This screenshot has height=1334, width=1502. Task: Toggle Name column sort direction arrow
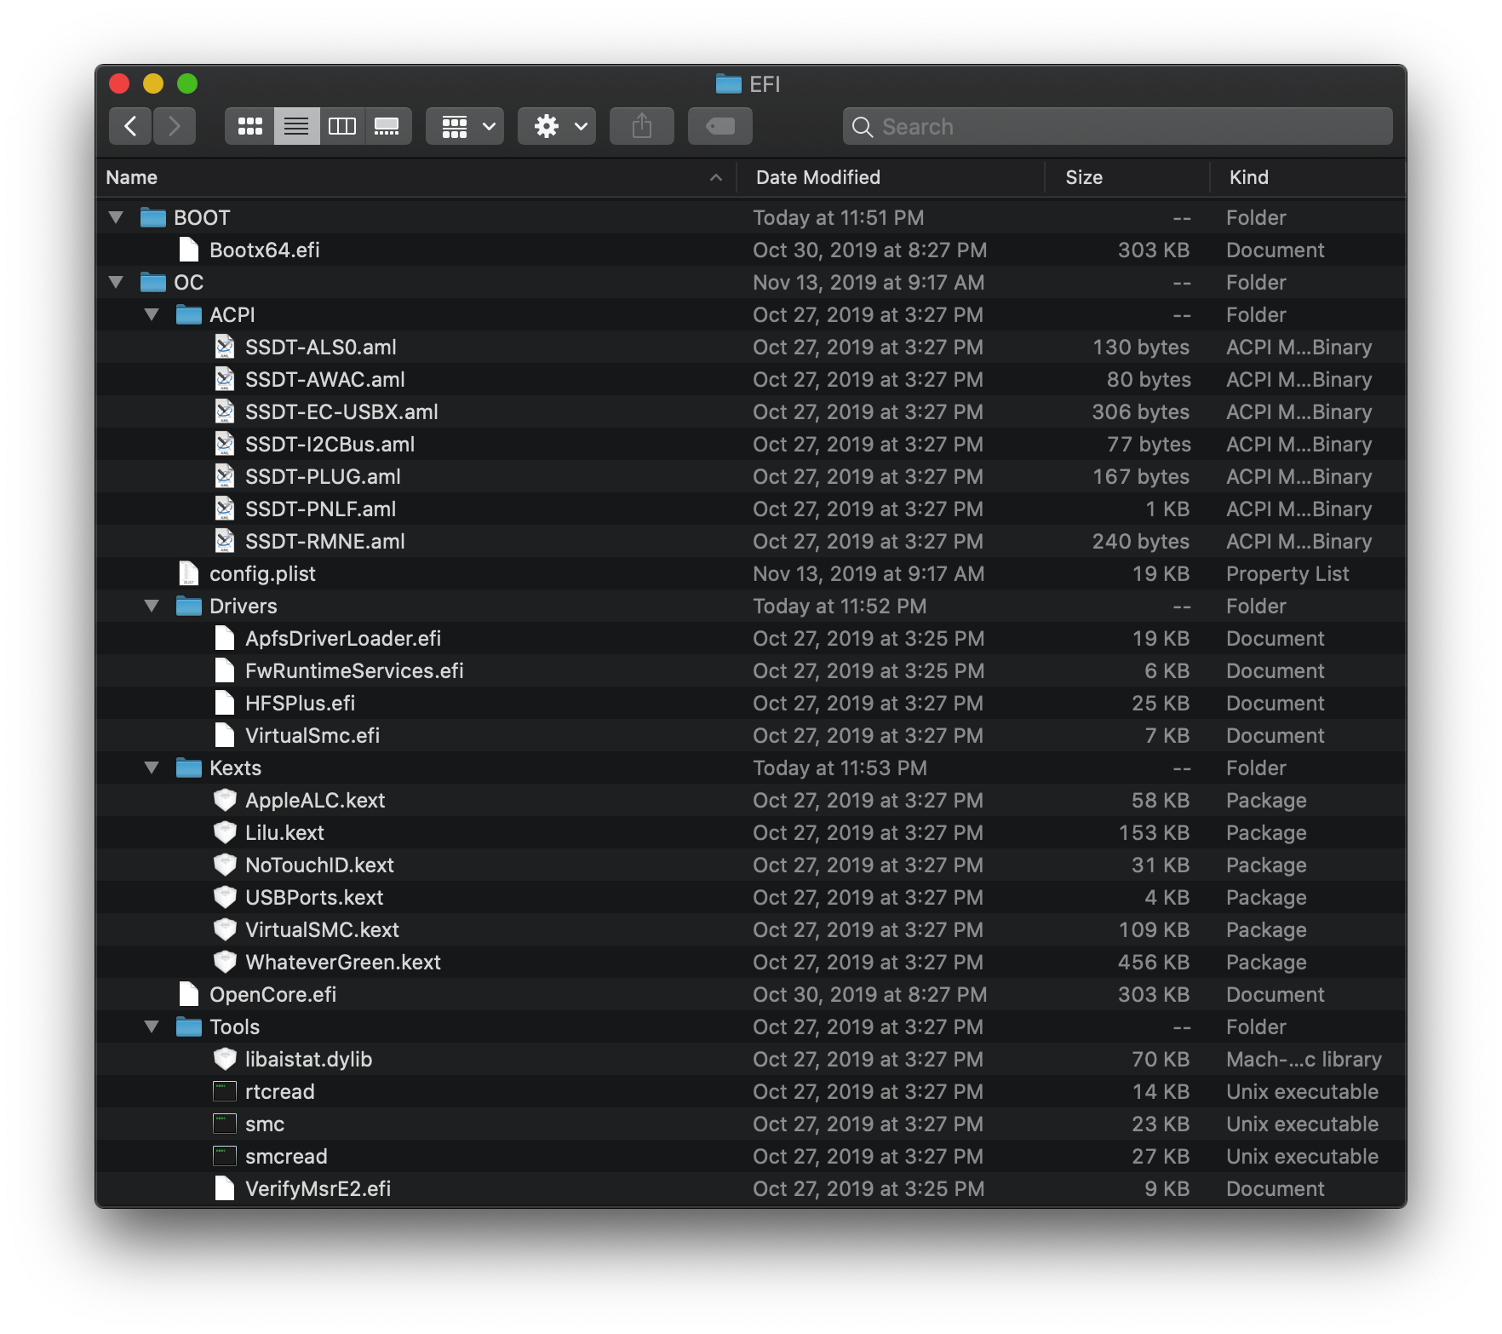pos(716,177)
